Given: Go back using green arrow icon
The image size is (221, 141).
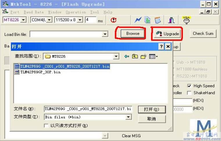Looking at the screenshot, I should click(x=127, y=57).
